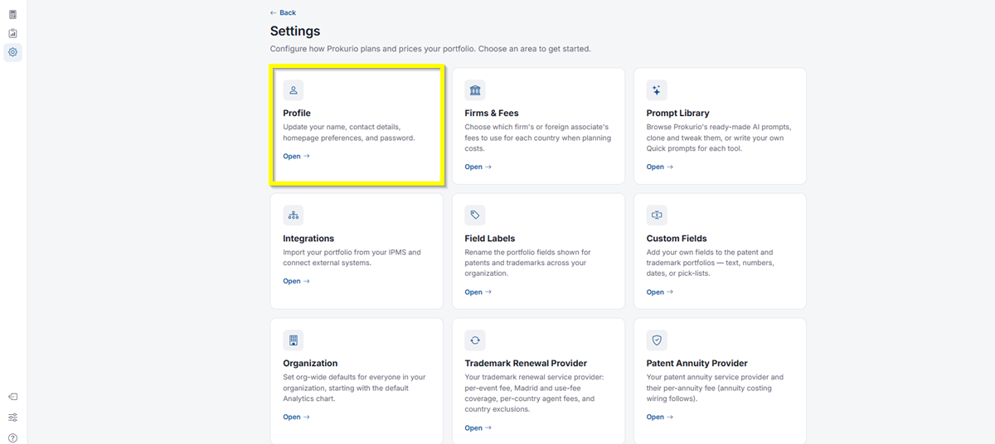This screenshot has width=995, height=444.
Task: Click the Integrations card title
Action: click(x=308, y=238)
